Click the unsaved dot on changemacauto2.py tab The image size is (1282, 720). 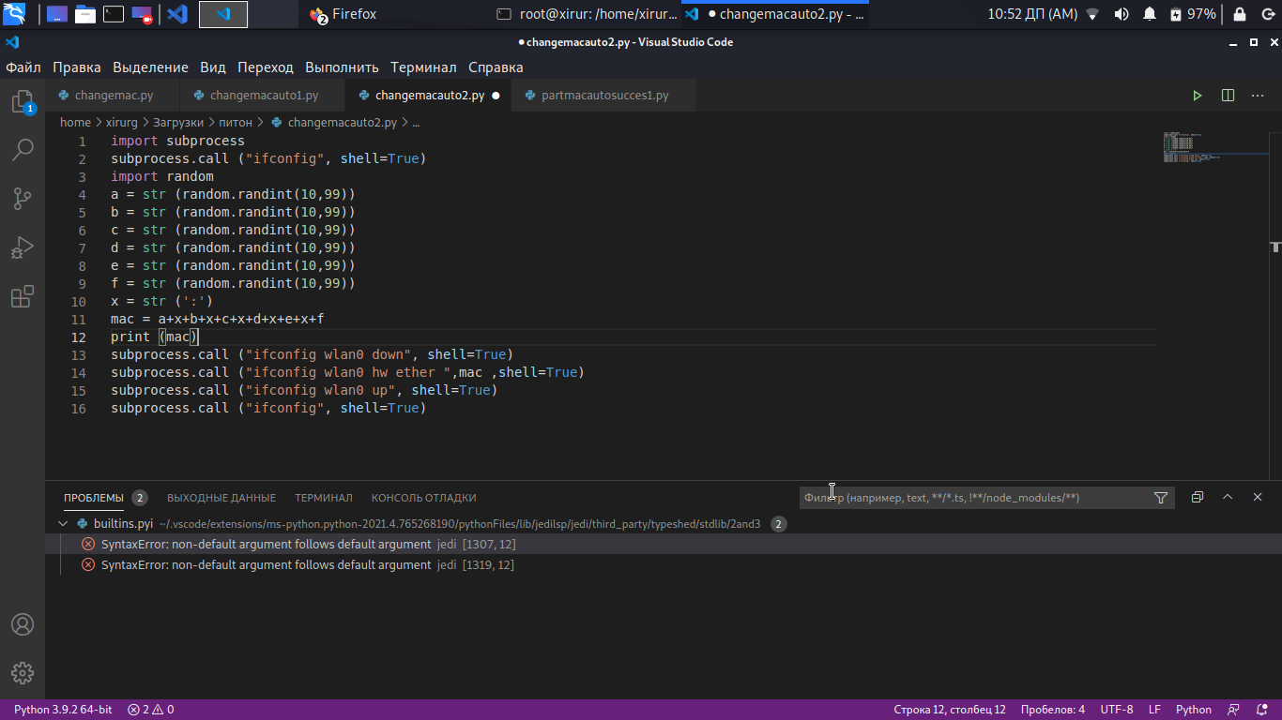(496, 96)
